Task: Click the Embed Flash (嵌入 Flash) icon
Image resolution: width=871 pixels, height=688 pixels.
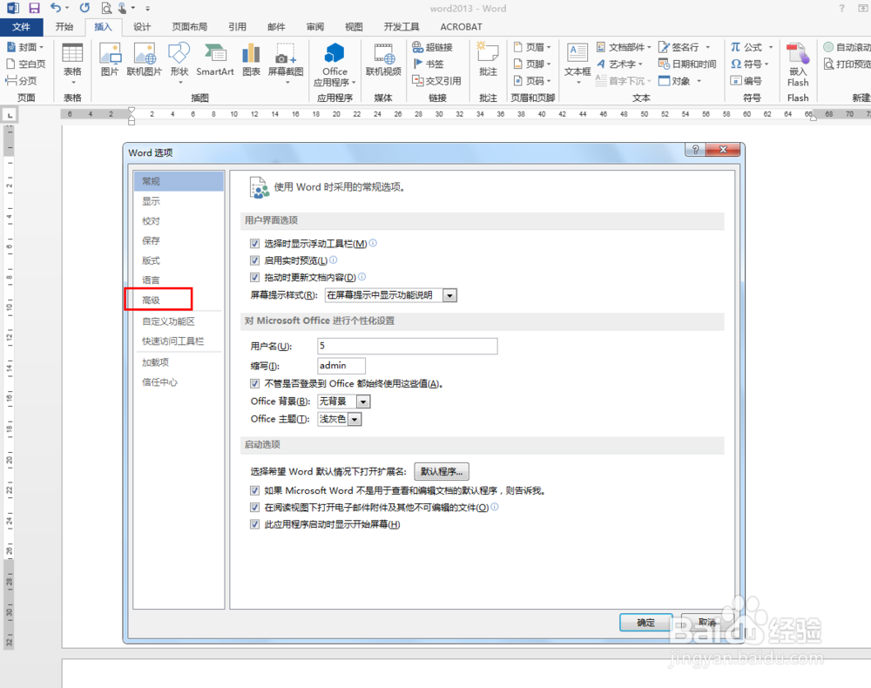Action: coord(798,64)
